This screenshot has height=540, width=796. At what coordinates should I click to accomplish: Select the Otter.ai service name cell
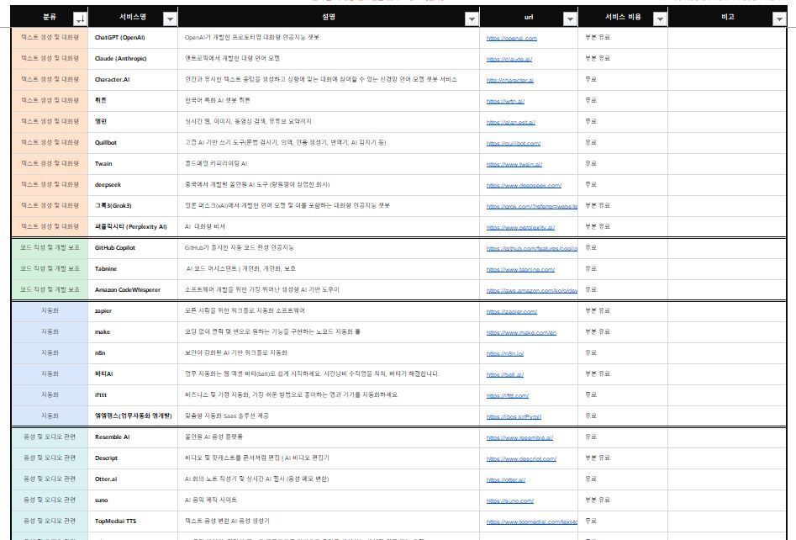click(133, 479)
